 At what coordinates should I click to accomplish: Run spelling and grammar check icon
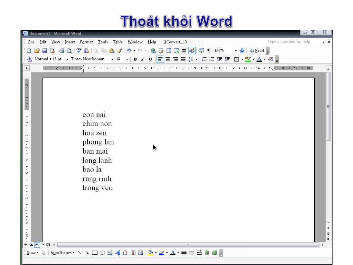[79, 51]
